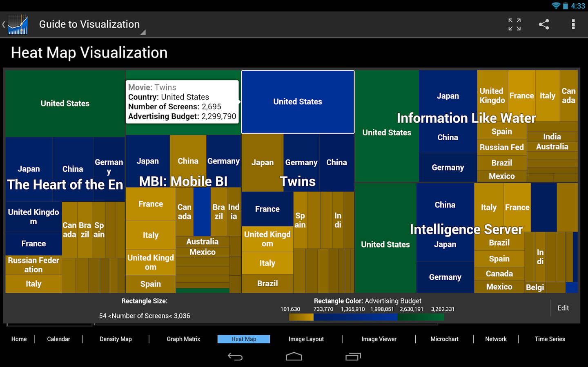
Task: Select the France rectangle under MBI: Mobile BI
Action: tap(151, 204)
